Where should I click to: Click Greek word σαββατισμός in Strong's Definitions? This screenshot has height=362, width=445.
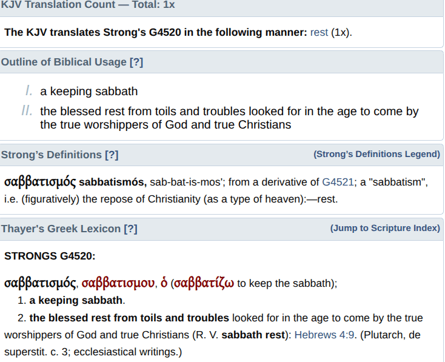[40, 182]
